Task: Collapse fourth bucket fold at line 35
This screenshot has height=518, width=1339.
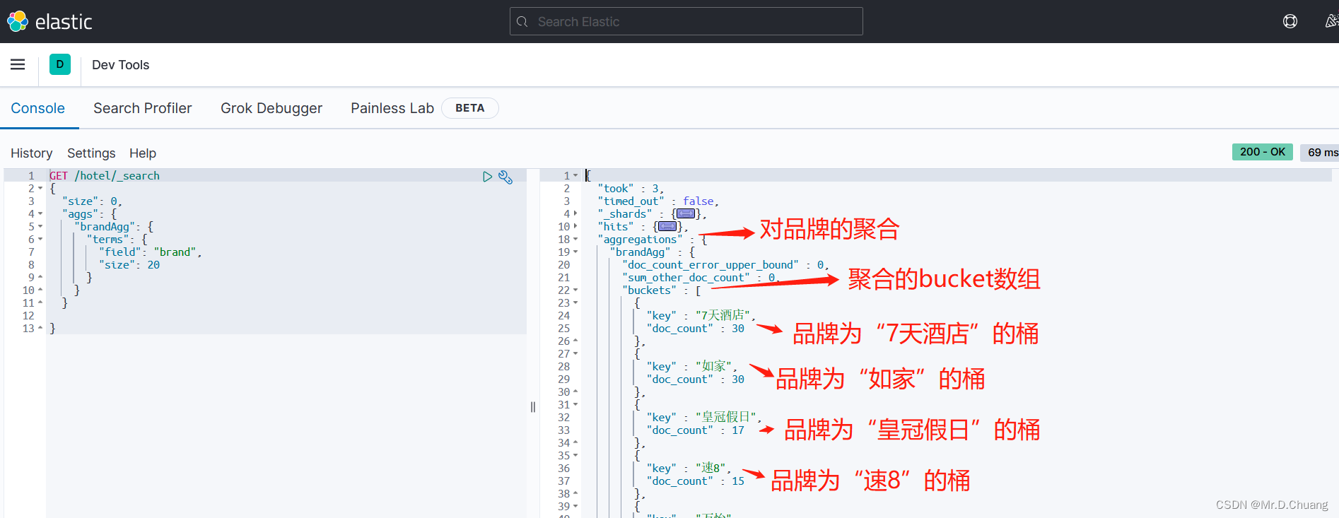Action: point(575,455)
